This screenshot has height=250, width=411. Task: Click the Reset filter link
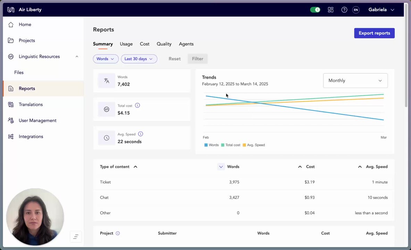coord(175,59)
